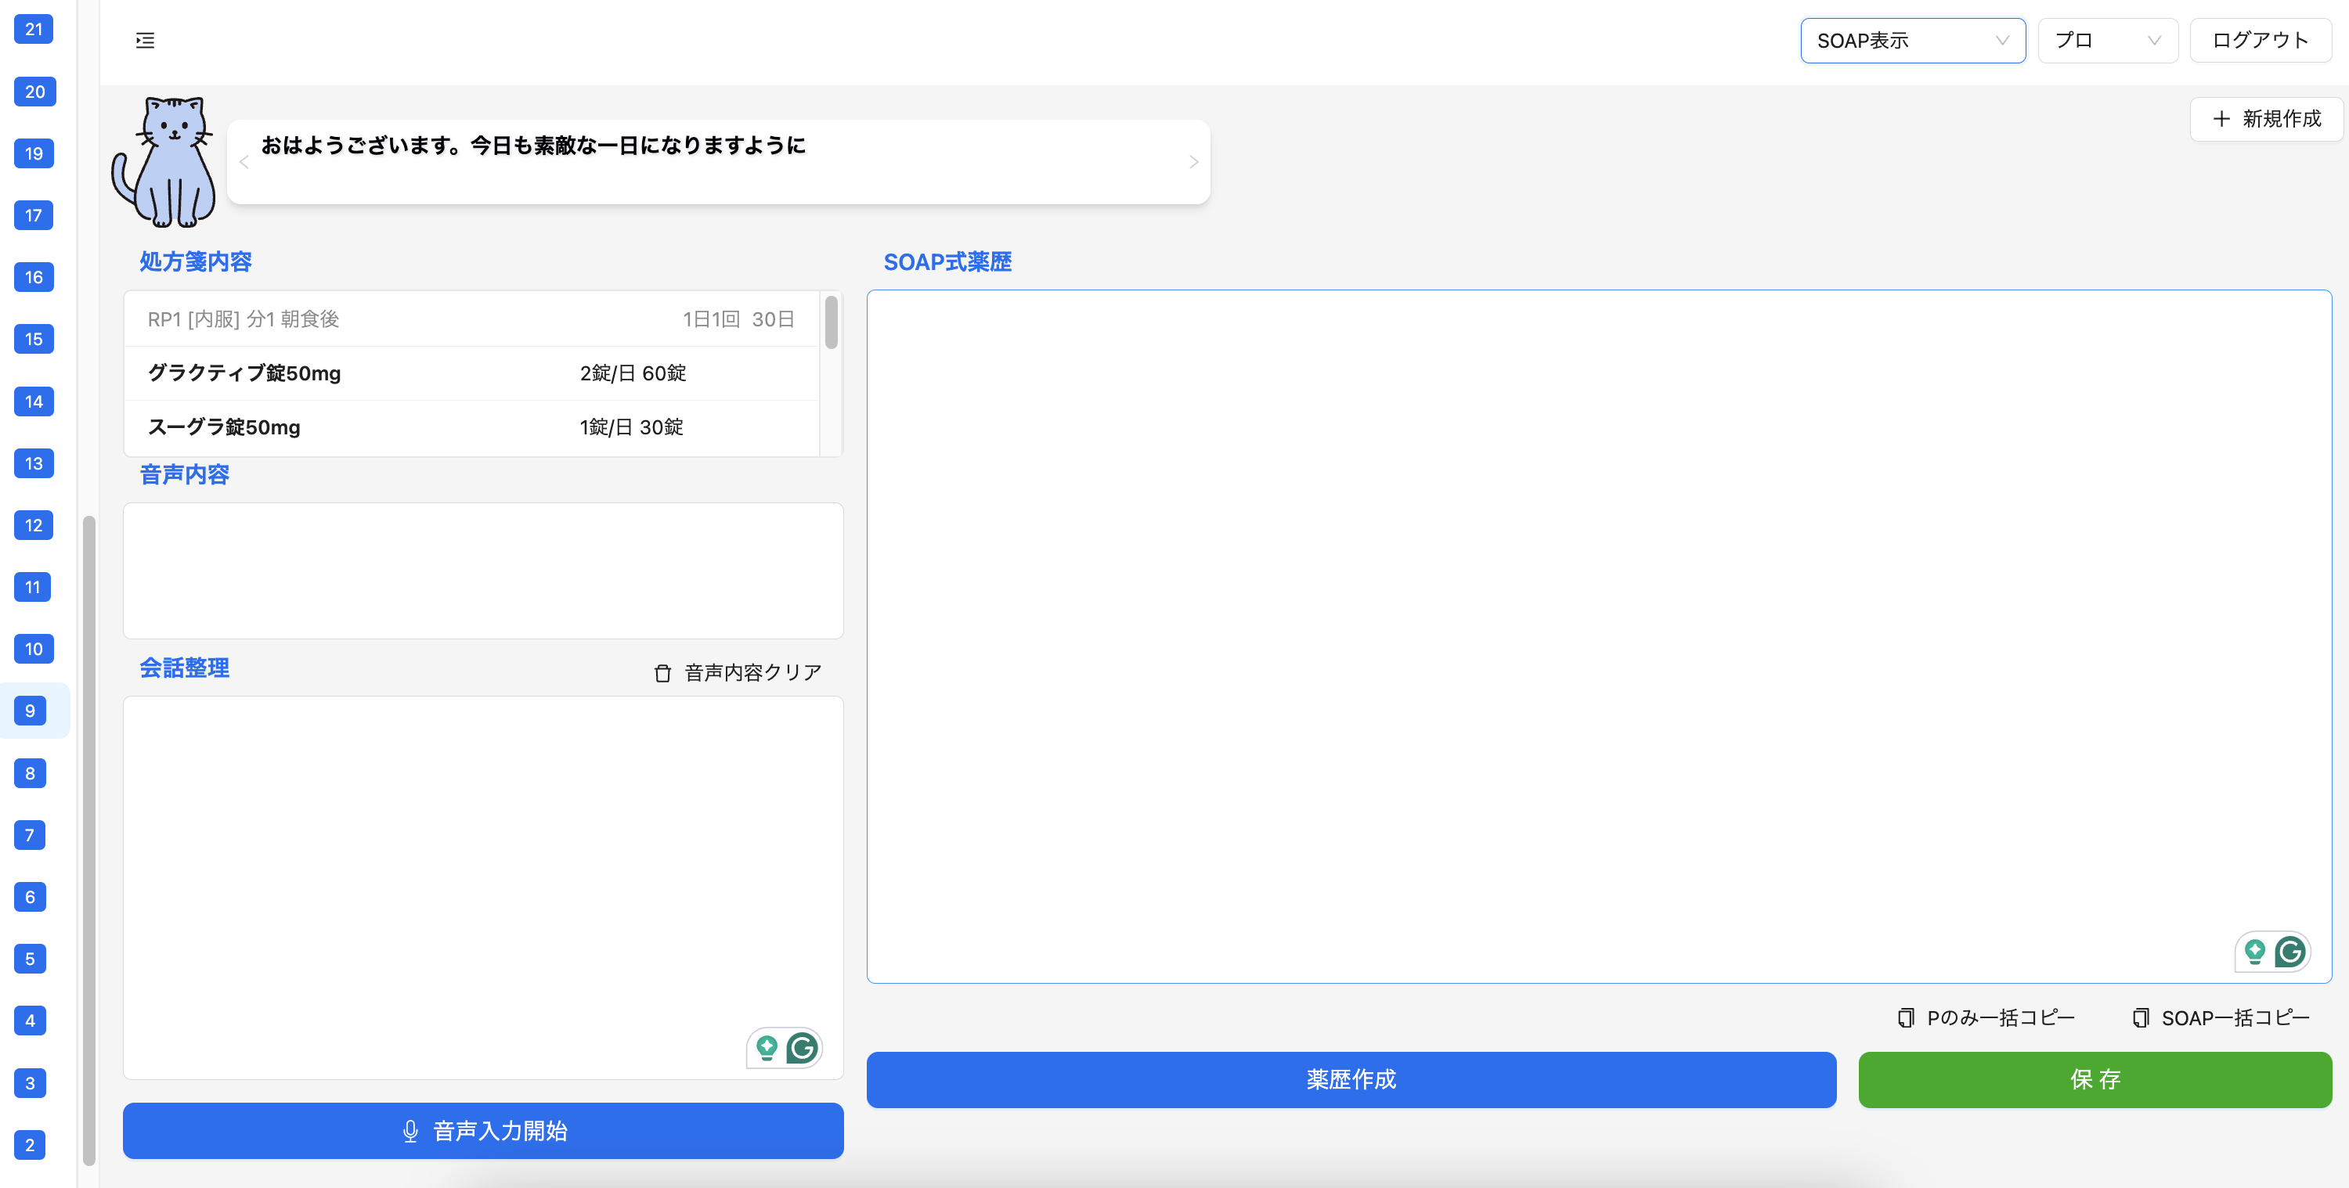The height and width of the screenshot is (1188, 2349).
Task: Click the microphone icon on 音声入力開始
Action: (x=410, y=1131)
